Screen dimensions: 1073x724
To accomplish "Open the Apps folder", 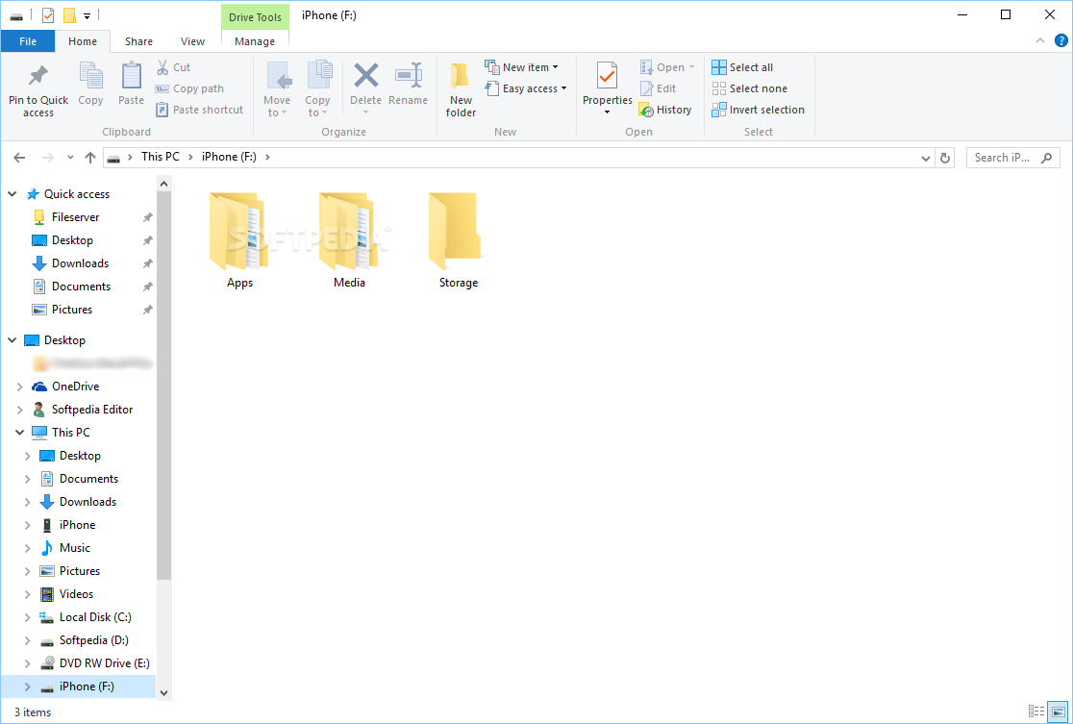I will tap(239, 240).
